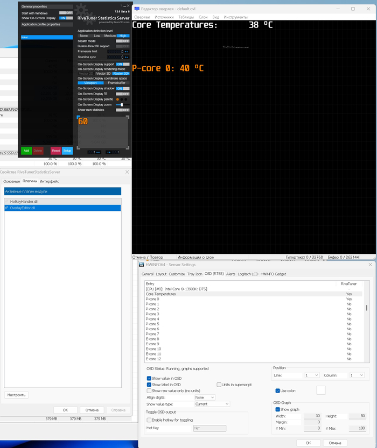
Task: Turn on Stealth mode toggle
Action: click(x=123, y=41)
